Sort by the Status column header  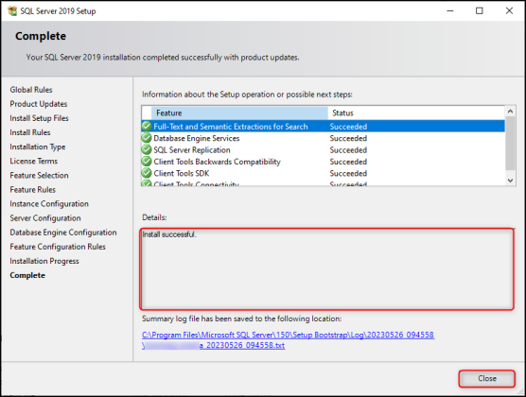coord(416,113)
